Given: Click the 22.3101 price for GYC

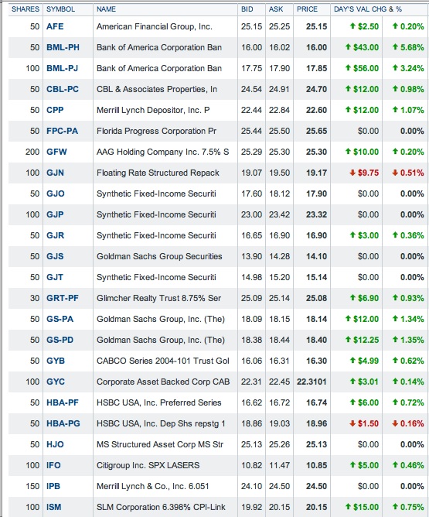Looking at the screenshot, I should (312, 382).
